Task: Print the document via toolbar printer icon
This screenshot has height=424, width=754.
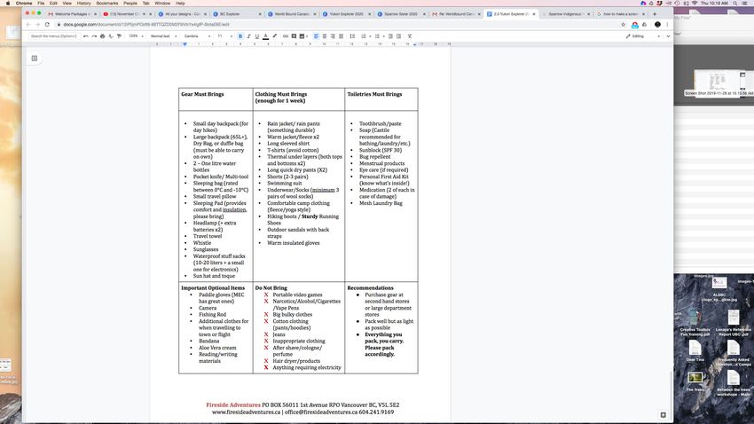Action: (102, 36)
